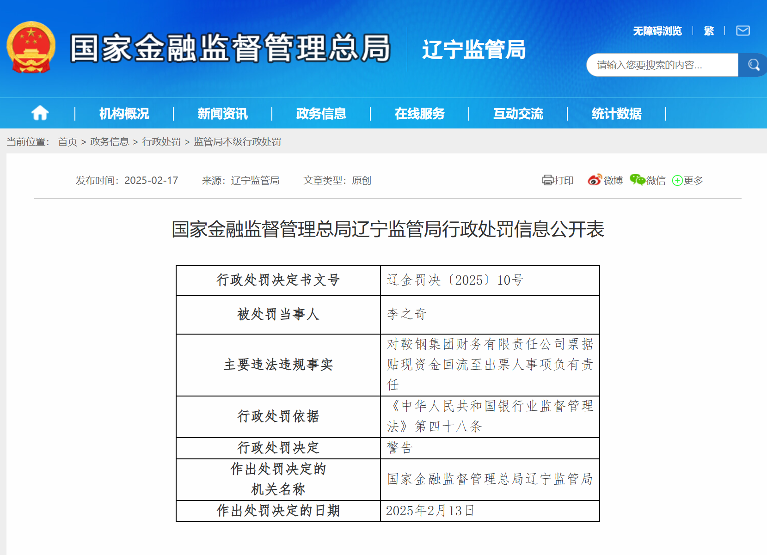Screen dimensions: 767x555
Task: Open 监管局本级行政处罚 breadcrumb link
Action: (237, 142)
